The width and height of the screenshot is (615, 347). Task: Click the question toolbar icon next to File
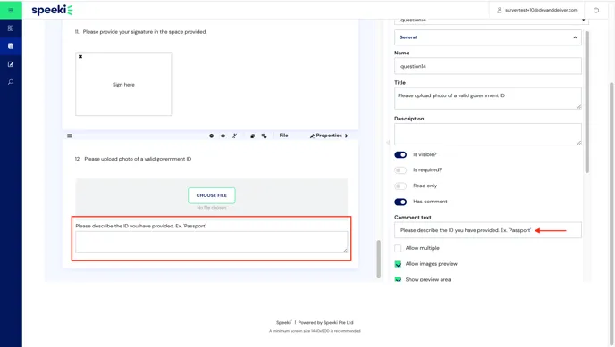coord(264,136)
